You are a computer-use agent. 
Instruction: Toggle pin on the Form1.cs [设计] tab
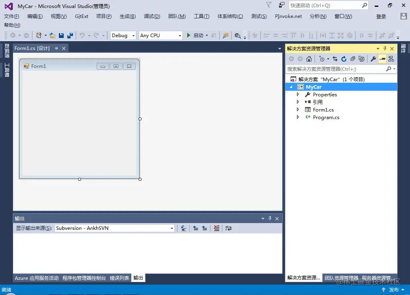[56, 48]
